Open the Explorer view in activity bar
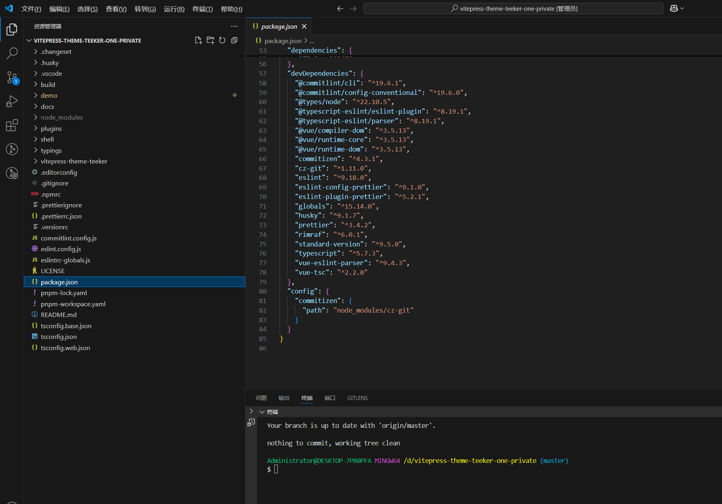The image size is (722, 504). tap(12, 29)
